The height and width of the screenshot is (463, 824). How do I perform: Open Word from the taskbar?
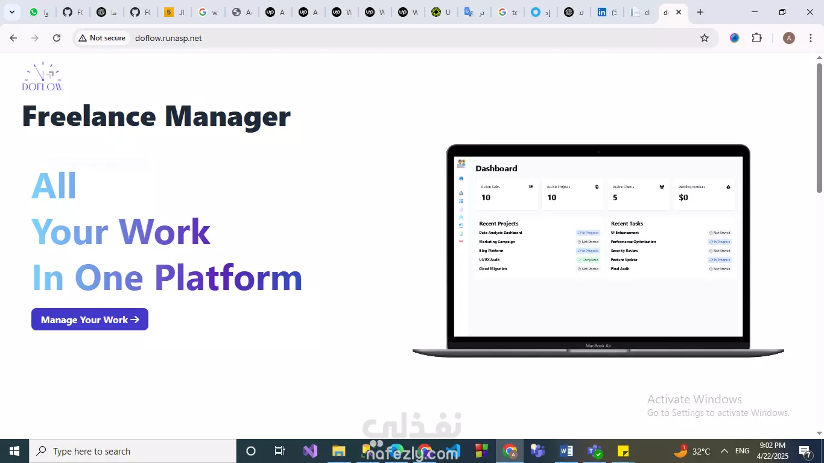point(566,451)
